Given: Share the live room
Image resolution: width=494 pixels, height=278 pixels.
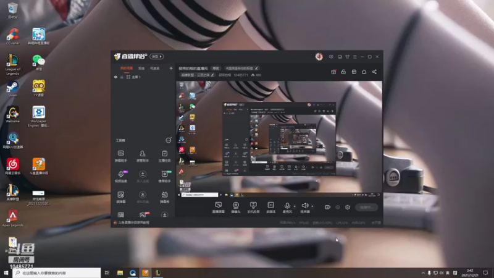Looking at the screenshot, I should click(x=374, y=72).
